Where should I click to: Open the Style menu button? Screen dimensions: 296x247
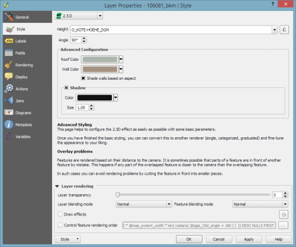67,239
